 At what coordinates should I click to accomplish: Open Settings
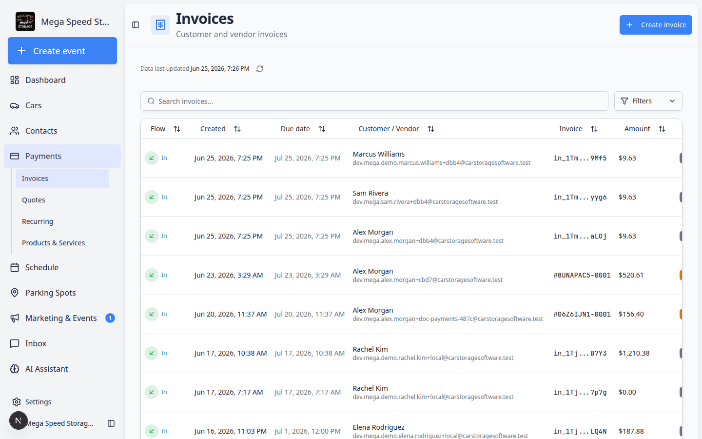coord(62,402)
